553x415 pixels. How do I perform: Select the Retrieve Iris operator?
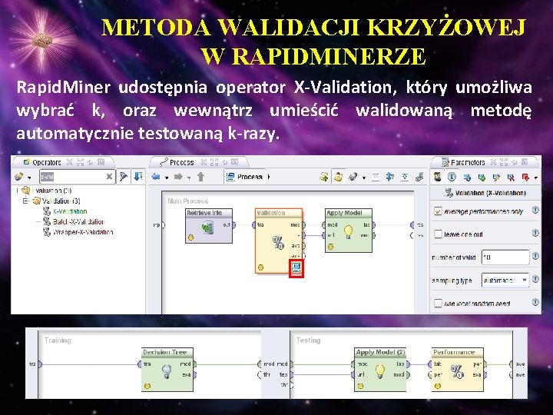(209, 226)
